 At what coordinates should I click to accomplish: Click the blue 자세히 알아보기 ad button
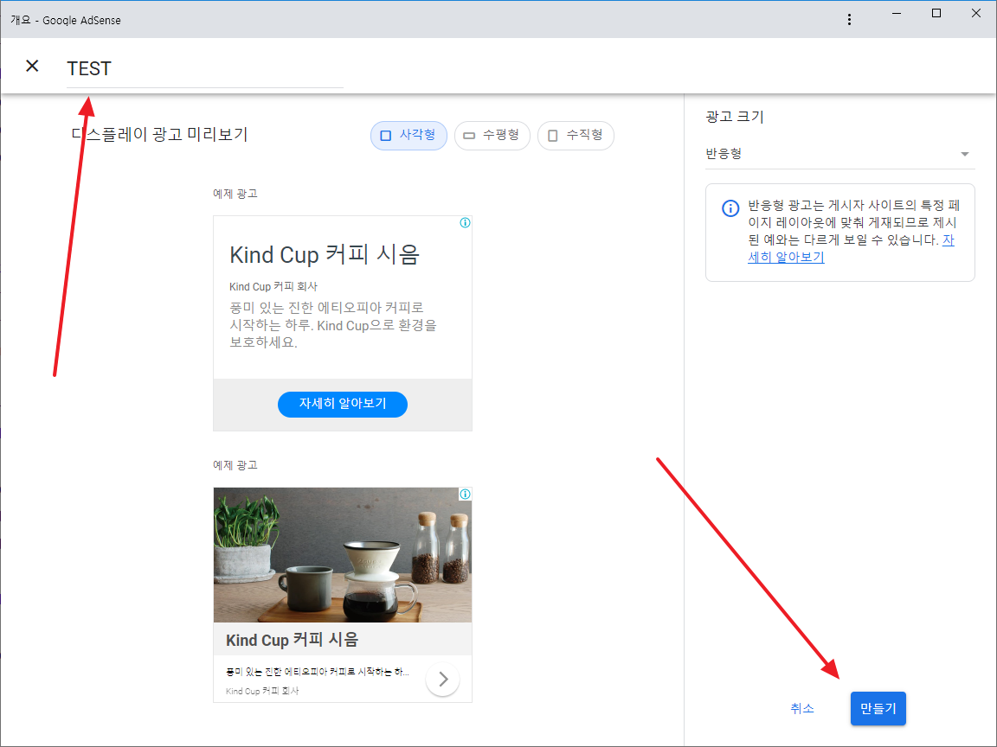tap(343, 404)
